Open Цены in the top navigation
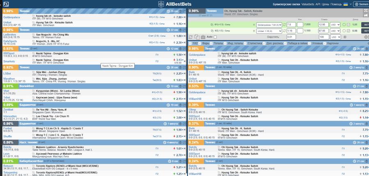Screen dimensions: 369x176 coord(325,4)
